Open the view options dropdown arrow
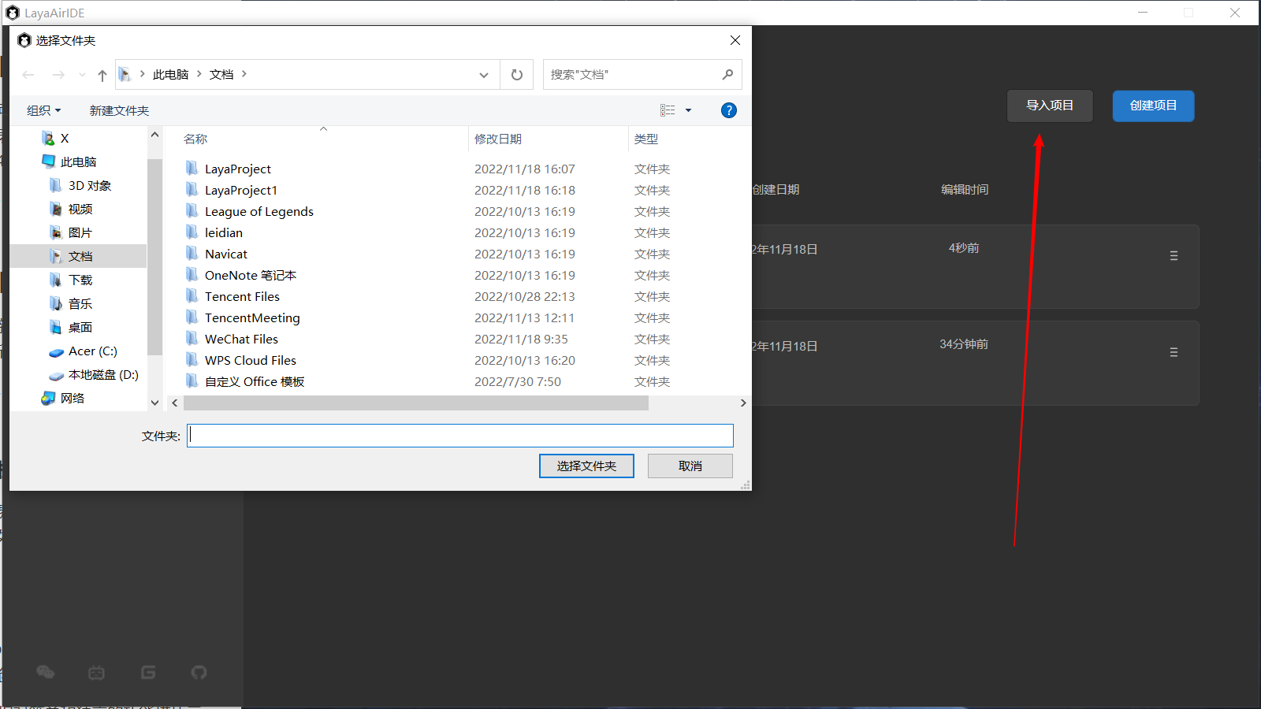1261x709 pixels. tap(688, 110)
